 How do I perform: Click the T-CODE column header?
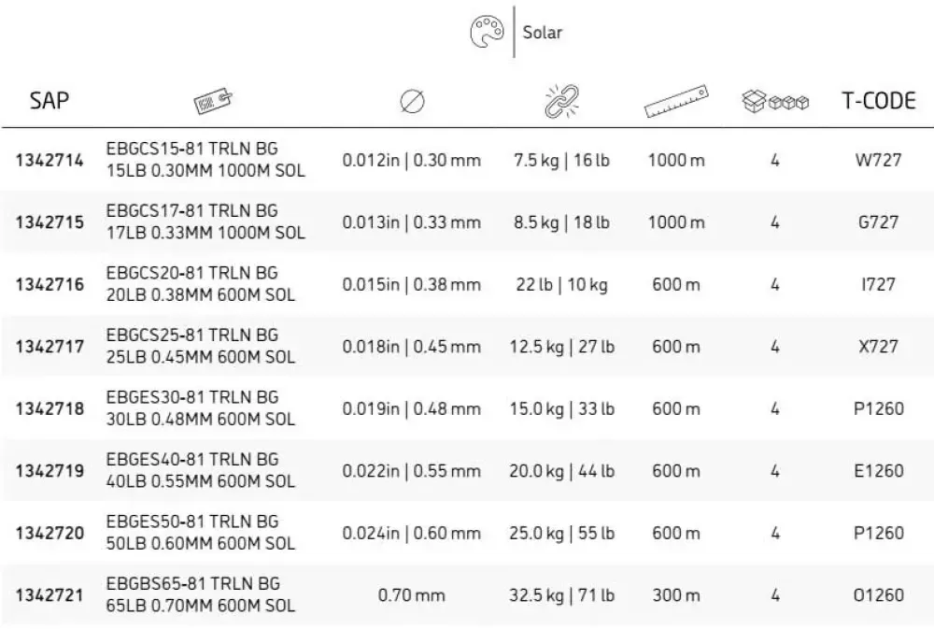879,101
